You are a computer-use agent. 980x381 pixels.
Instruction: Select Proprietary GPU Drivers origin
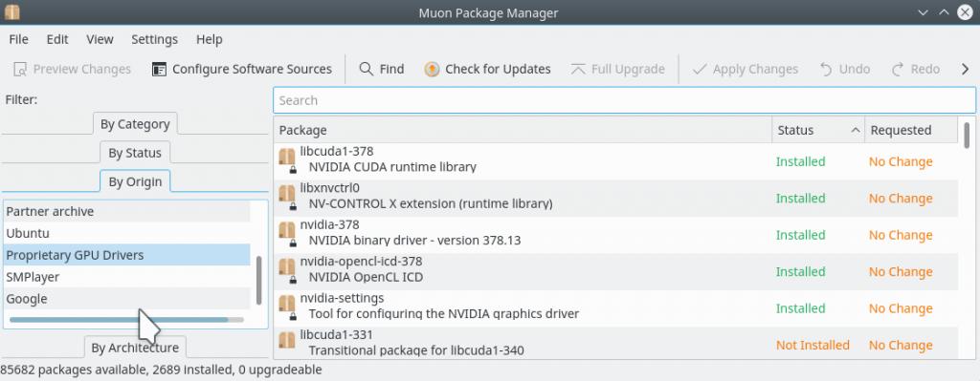pos(127,255)
